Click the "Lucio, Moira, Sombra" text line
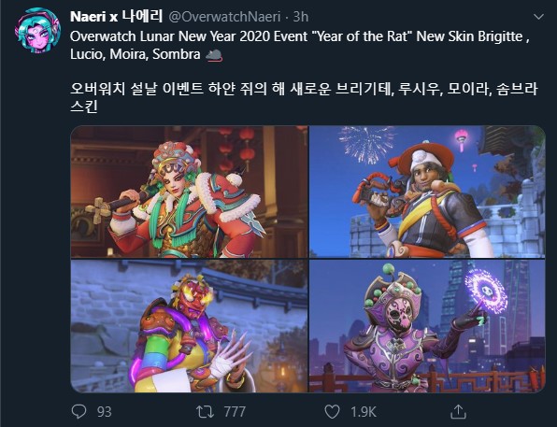Image resolution: width=557 pixels, height=427 pixels. tap(135, 54)
